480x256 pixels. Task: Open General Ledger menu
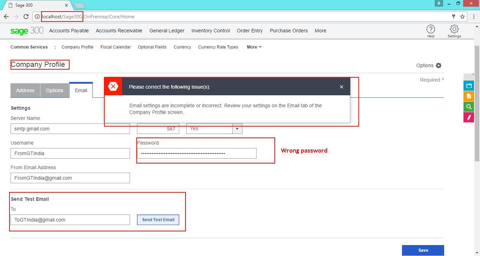(x=167, y=31)
